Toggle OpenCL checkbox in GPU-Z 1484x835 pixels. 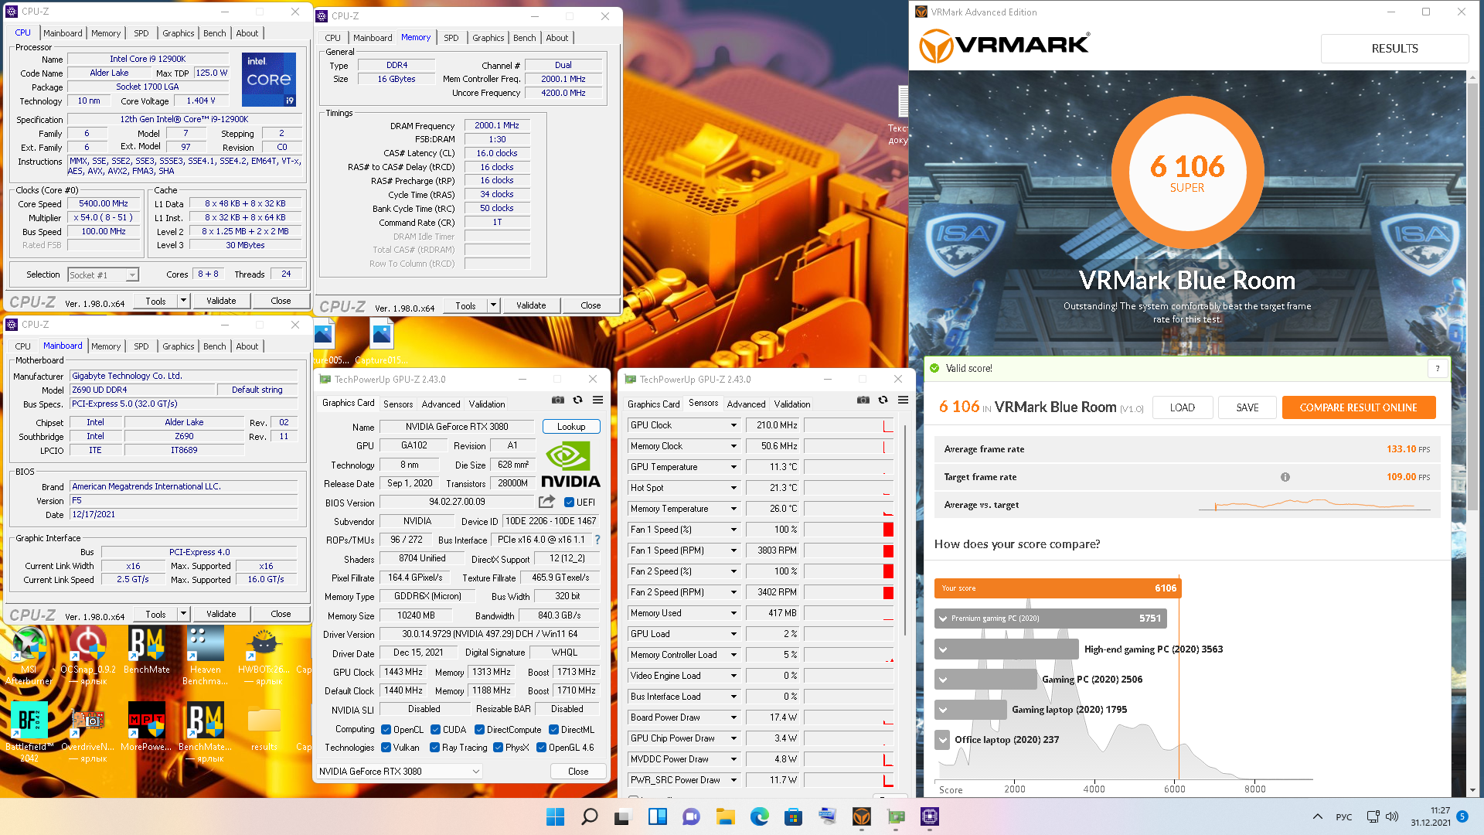[x=386, y=730]
